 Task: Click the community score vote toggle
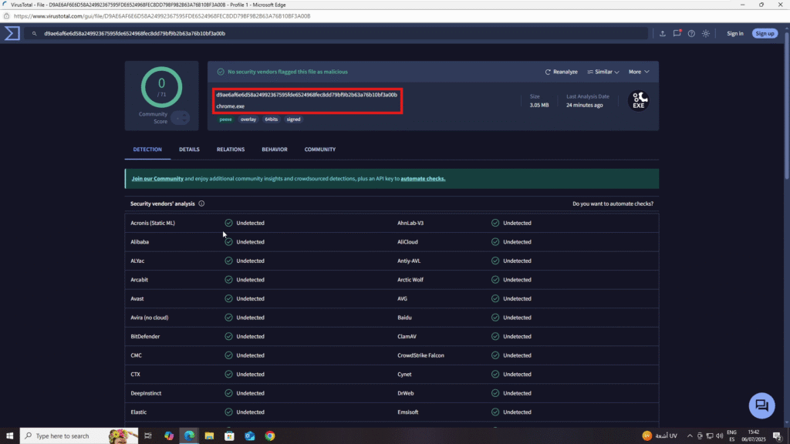click(180, 118)
